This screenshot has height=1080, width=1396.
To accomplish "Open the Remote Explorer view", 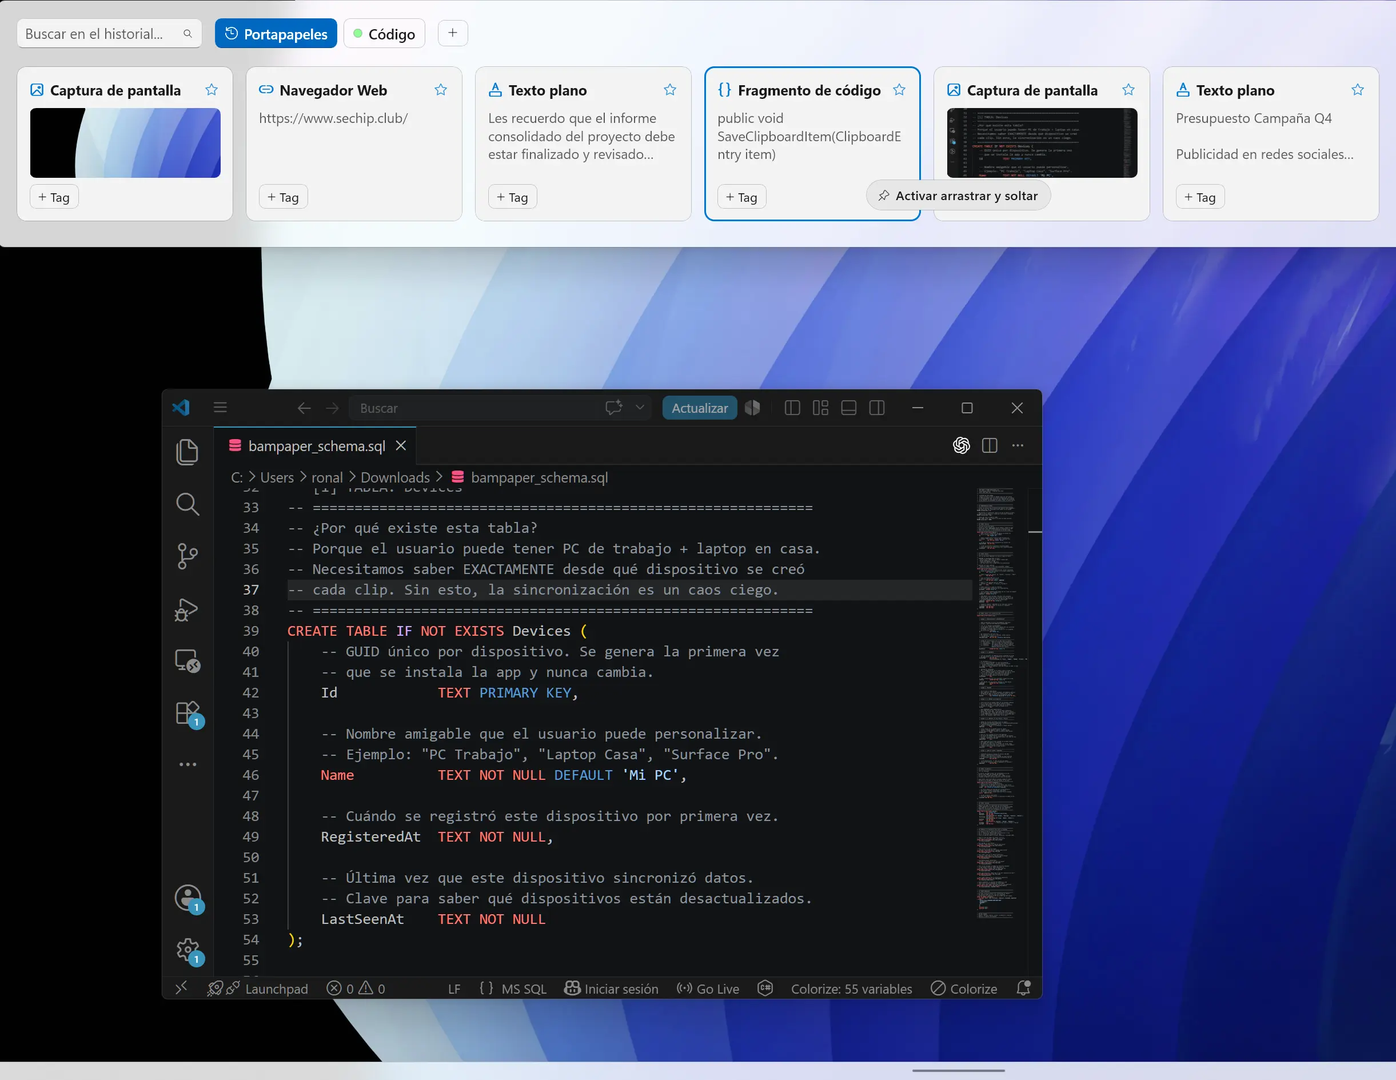I will click(188, 660).
